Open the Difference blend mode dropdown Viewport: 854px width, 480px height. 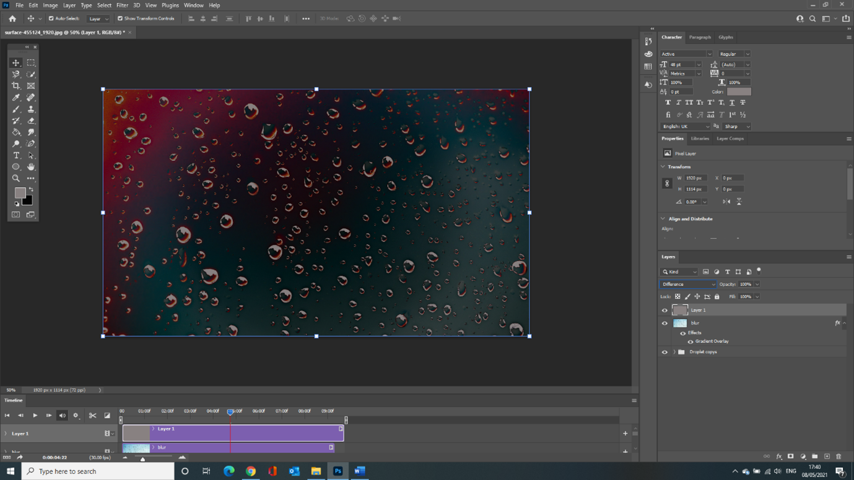[x=687, y=285]
